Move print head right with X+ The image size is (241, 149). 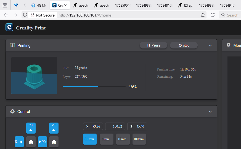point(43,142)
